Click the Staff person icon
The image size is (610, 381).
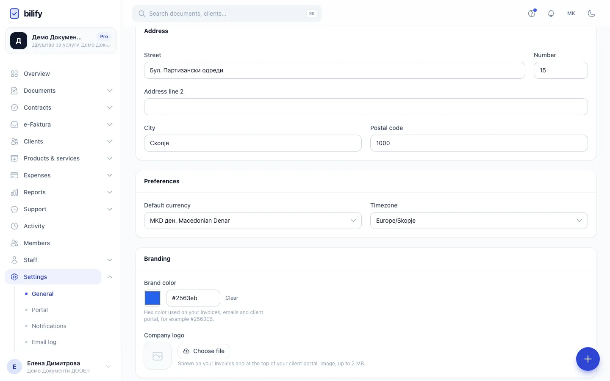click(14, 260)
